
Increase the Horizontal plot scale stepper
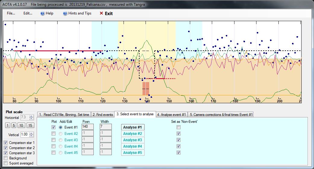pyautogui.click(x=31, y=116)
